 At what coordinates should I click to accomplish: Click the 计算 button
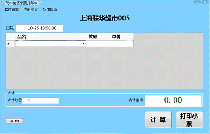coord(158,120)
